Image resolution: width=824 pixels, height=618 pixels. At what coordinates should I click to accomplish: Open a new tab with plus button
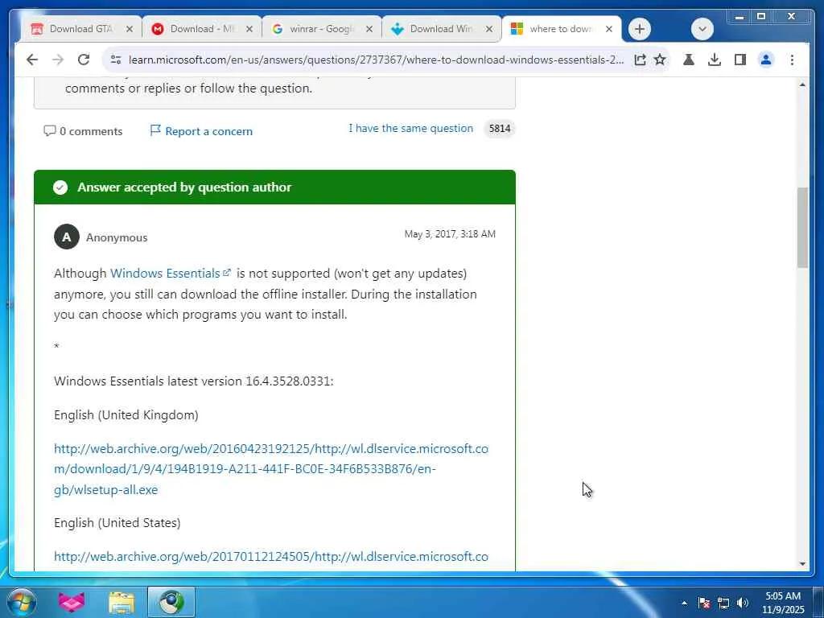coord(640,29)
